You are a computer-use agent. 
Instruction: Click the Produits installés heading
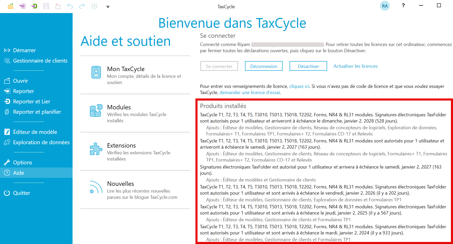223,106
